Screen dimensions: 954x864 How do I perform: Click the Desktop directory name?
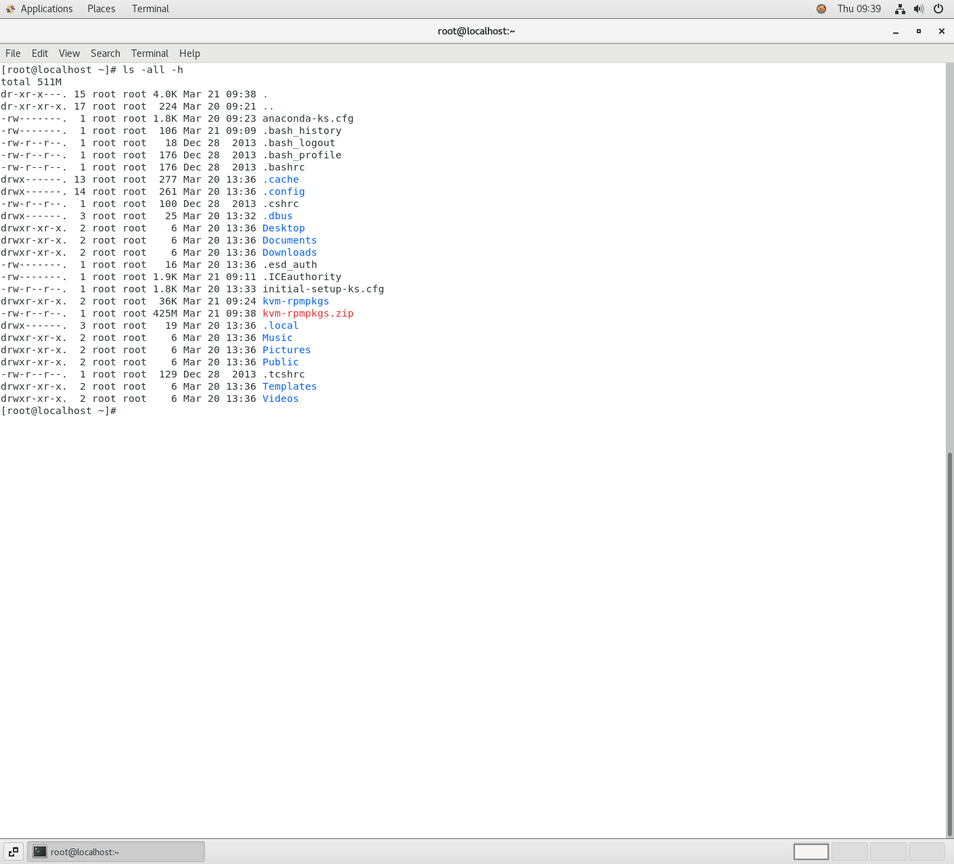click(x=283, y=228)
